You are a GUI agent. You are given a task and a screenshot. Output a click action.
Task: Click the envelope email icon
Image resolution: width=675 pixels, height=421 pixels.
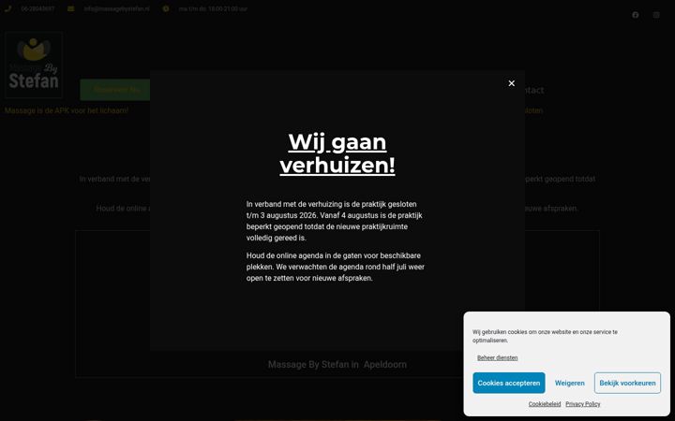(70, 8)
